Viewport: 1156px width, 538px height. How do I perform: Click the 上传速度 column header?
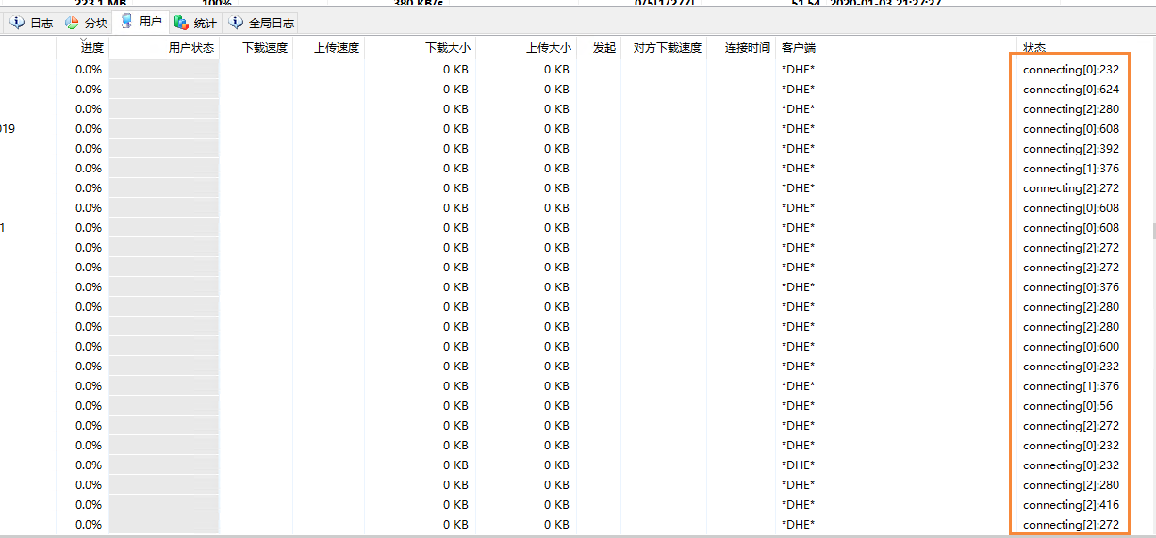coord(337,48)
